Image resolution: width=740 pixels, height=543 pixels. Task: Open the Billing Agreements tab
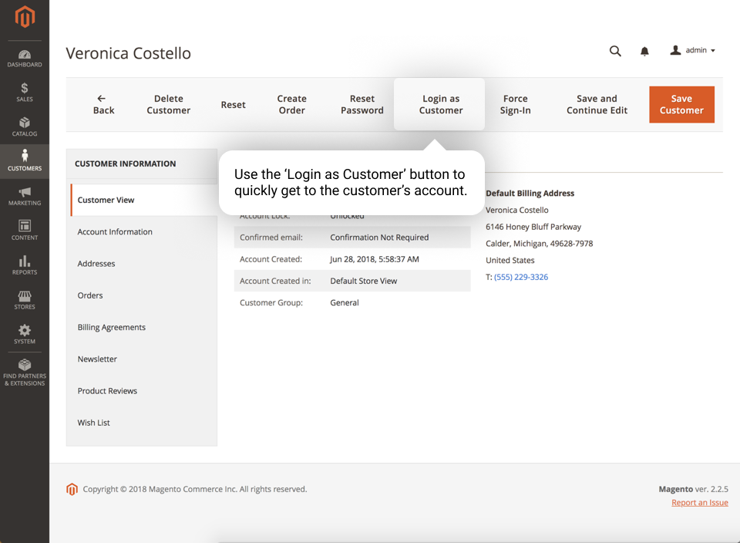(111, 327)
